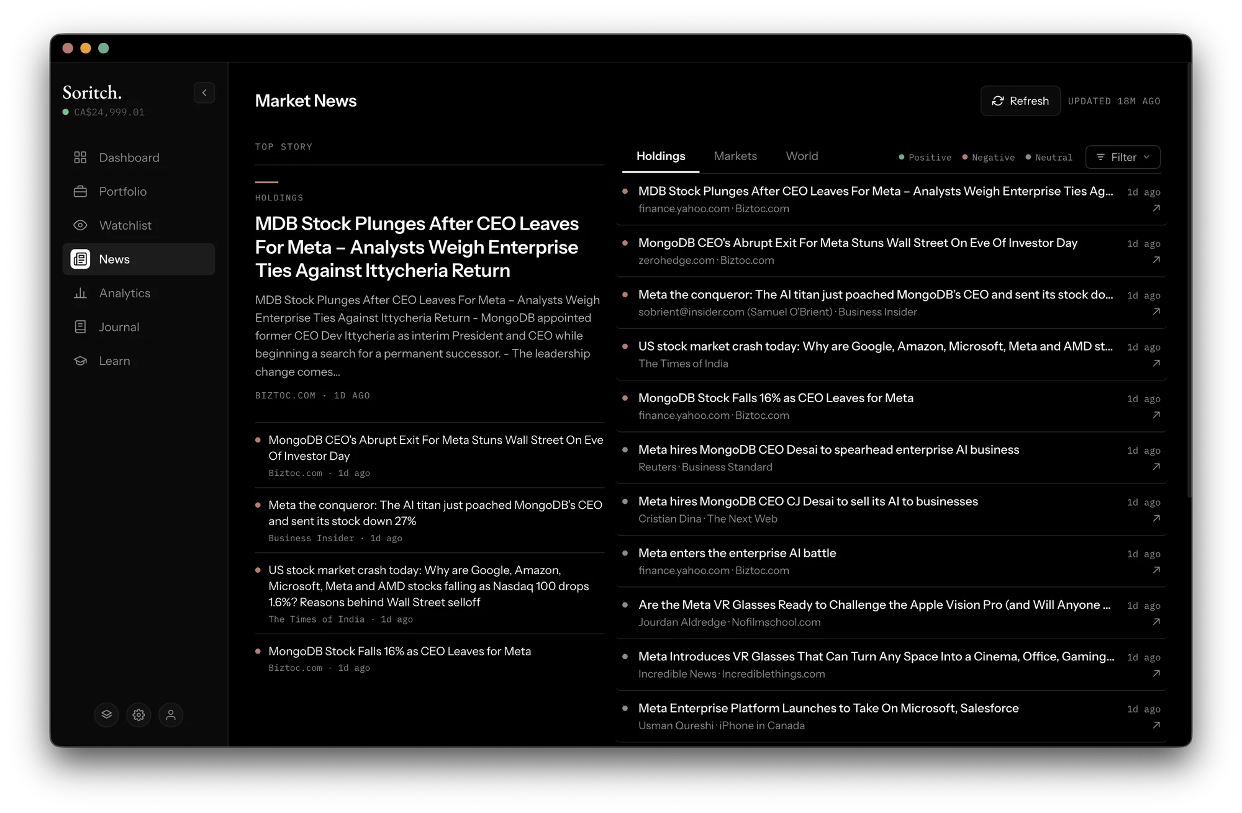Click the top story summary paragraph

(428, 336)
